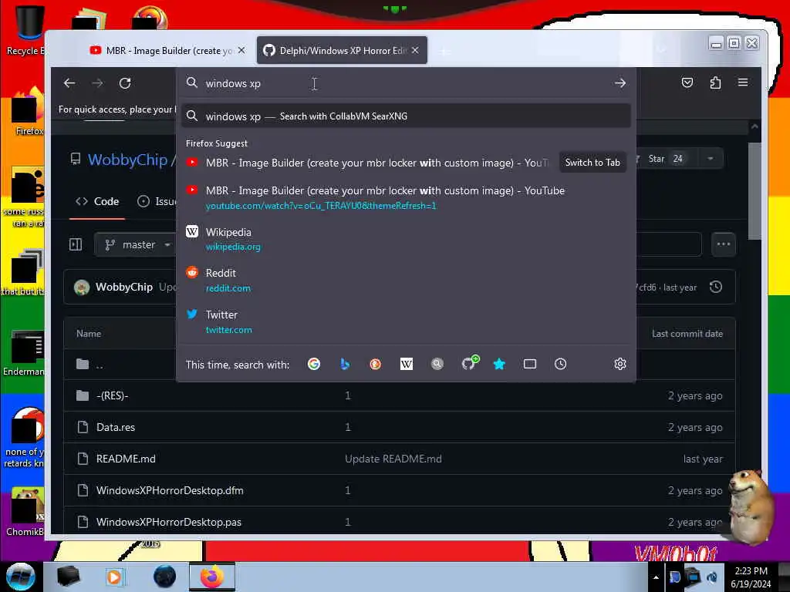Click the hamster mascot on the desktop
The width and height of the screenshot is (790, 592).
click(x=751, y=506)
